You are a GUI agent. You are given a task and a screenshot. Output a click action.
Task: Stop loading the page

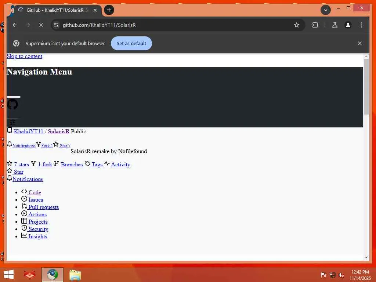click(41, 25)
